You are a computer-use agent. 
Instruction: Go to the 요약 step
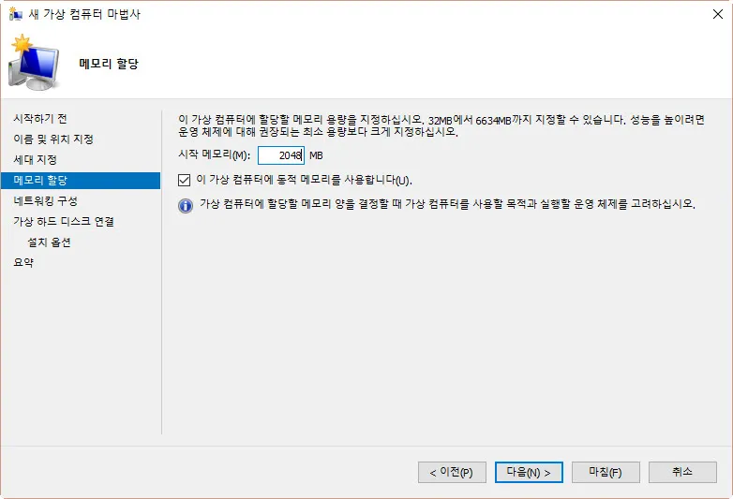[x=23, y=262]
